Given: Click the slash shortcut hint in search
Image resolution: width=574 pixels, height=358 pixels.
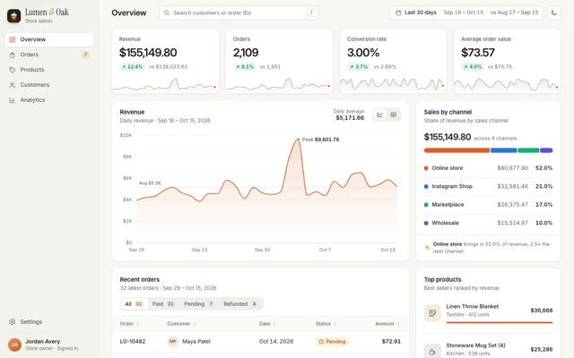Looking at the screenshot, I should tap(311, 13).
